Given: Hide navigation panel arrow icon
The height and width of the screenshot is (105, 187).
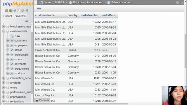Looking at the screenshot, I should 35,3.
